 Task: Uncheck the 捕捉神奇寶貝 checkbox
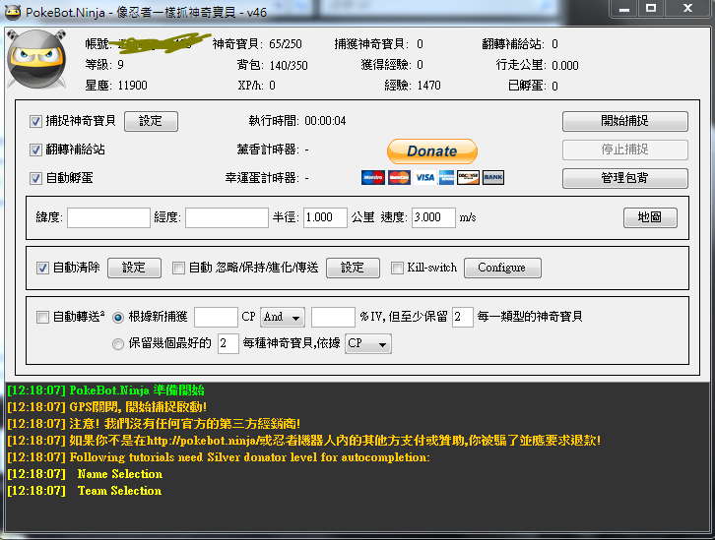tap(36, 121)
